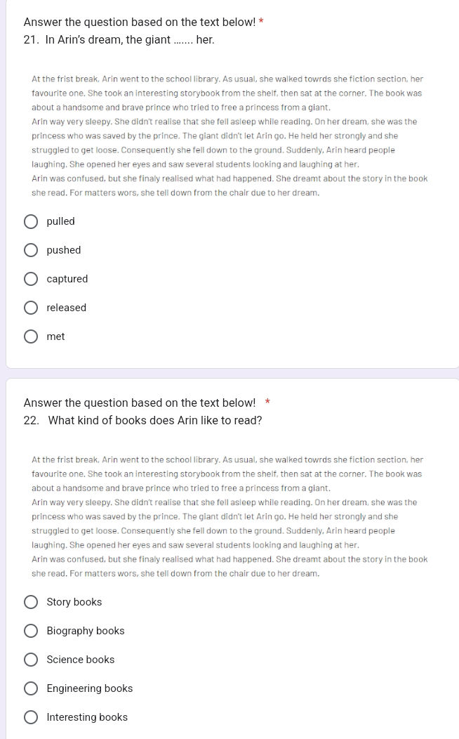Click the label text next to 'Story books'
This screenshot has height=739, width=459.
pyautogui.click(x=74, y=602)
